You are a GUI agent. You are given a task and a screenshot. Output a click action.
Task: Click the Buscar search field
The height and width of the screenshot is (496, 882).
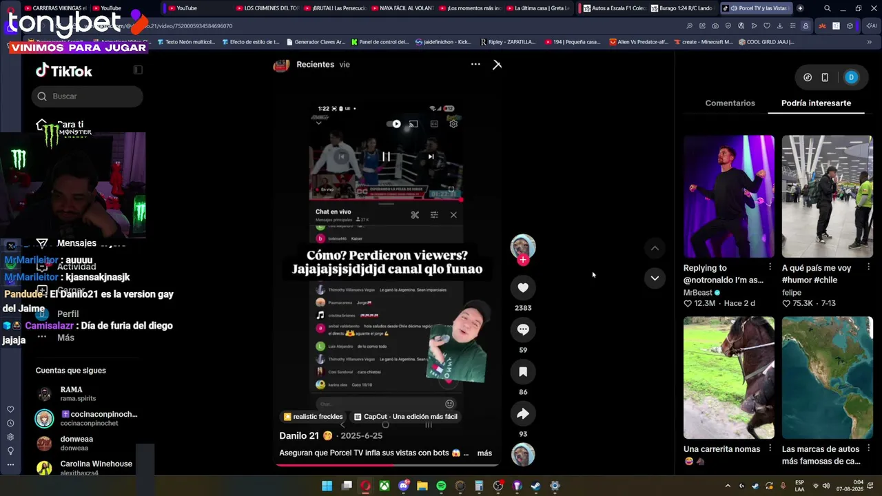point(87,96)
